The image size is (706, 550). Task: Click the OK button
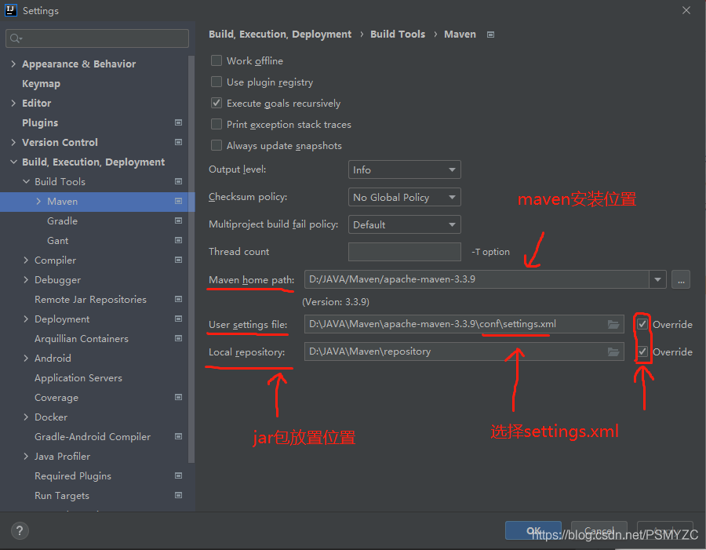(533, 530)
